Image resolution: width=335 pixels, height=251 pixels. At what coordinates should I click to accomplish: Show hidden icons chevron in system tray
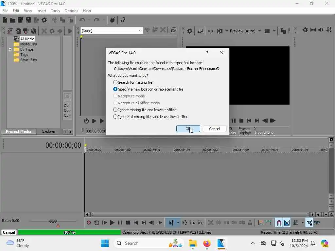[253, 243]
